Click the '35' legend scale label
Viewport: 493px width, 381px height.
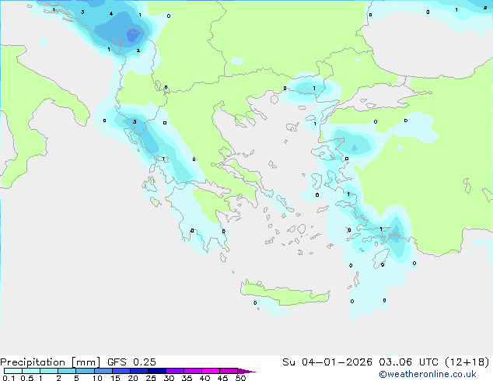click(x=187, y=378)
